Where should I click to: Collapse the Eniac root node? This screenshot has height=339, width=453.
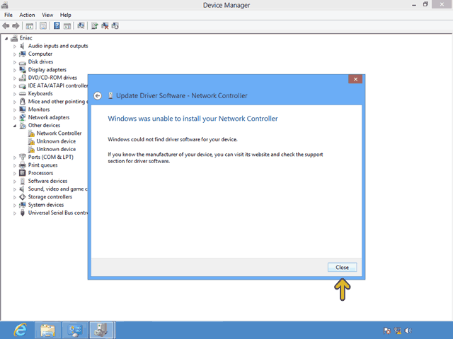click(x=6, y=38)
